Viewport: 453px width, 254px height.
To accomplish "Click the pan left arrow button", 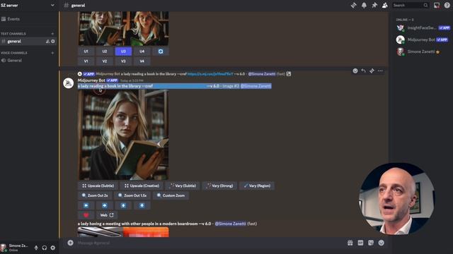I will click(86, 205).
